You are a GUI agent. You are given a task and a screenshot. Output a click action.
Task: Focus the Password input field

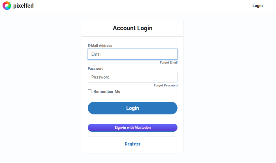coord(132,77)
